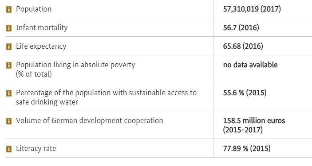Click the 65.68 (2016) life expectancy value
The height and width of the screenshot is (166, 312).
tap(243, 46)
